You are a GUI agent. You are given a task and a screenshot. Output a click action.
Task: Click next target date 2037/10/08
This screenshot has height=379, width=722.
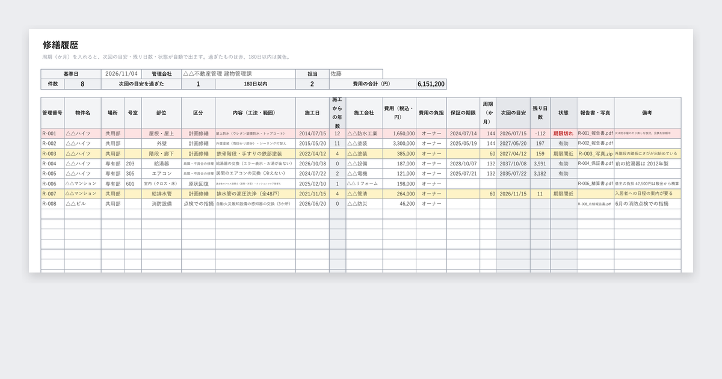pyautogui.click(x=513, y=164)
